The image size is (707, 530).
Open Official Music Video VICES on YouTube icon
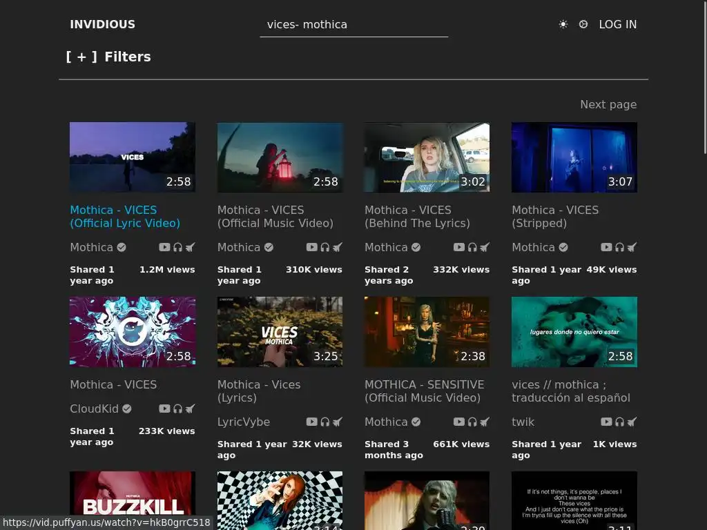point(312,247)
